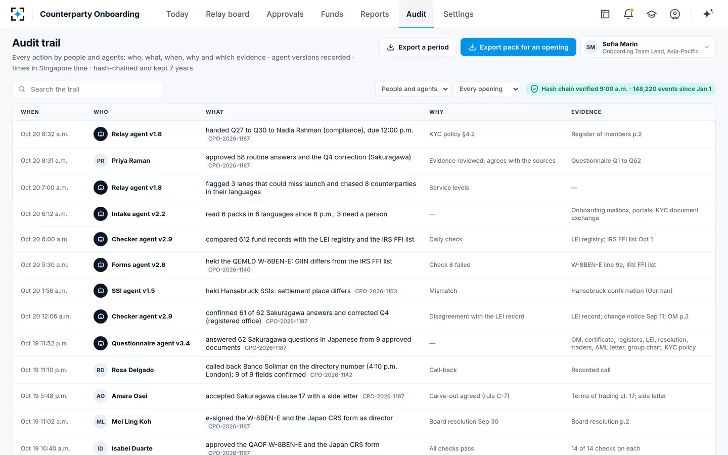Click the Forms agent v2.6 bot icon

click(x=101, y=265)
